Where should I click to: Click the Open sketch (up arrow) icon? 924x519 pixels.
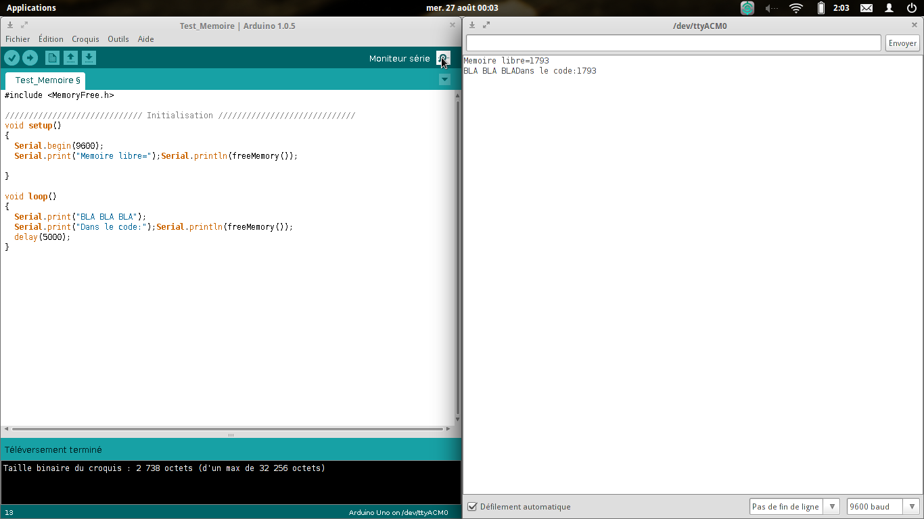(70, 58)
